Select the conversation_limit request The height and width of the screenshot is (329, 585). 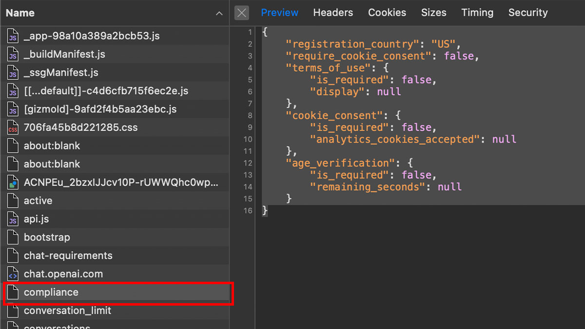(67, 310)
